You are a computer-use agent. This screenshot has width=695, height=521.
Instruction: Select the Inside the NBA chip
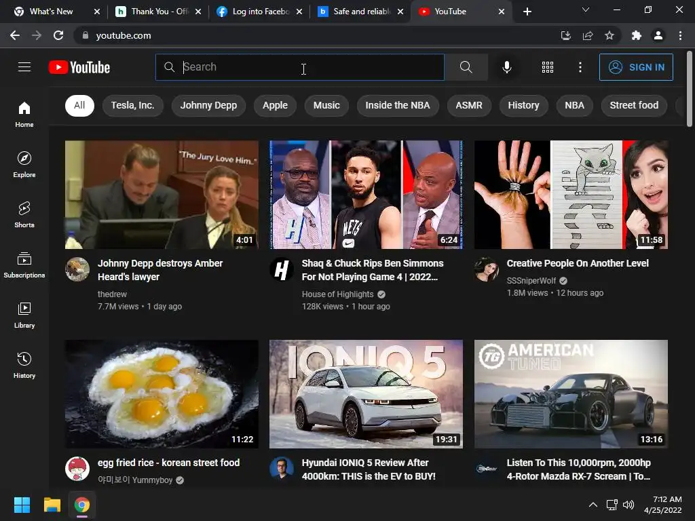pyautogui.click(x=398, y=105)
